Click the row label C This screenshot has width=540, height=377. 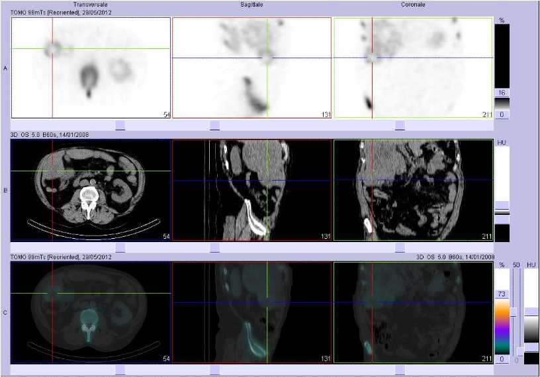[5, 313]
